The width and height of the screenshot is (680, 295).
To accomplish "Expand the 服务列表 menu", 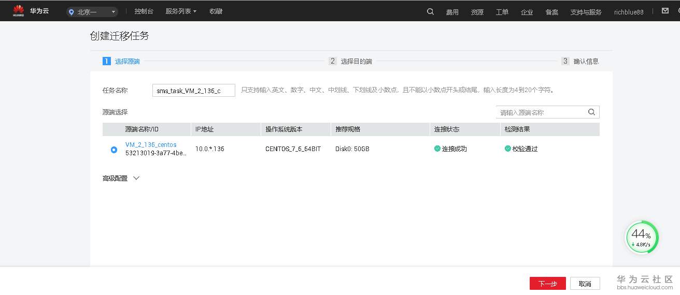I will pos(181,11).
